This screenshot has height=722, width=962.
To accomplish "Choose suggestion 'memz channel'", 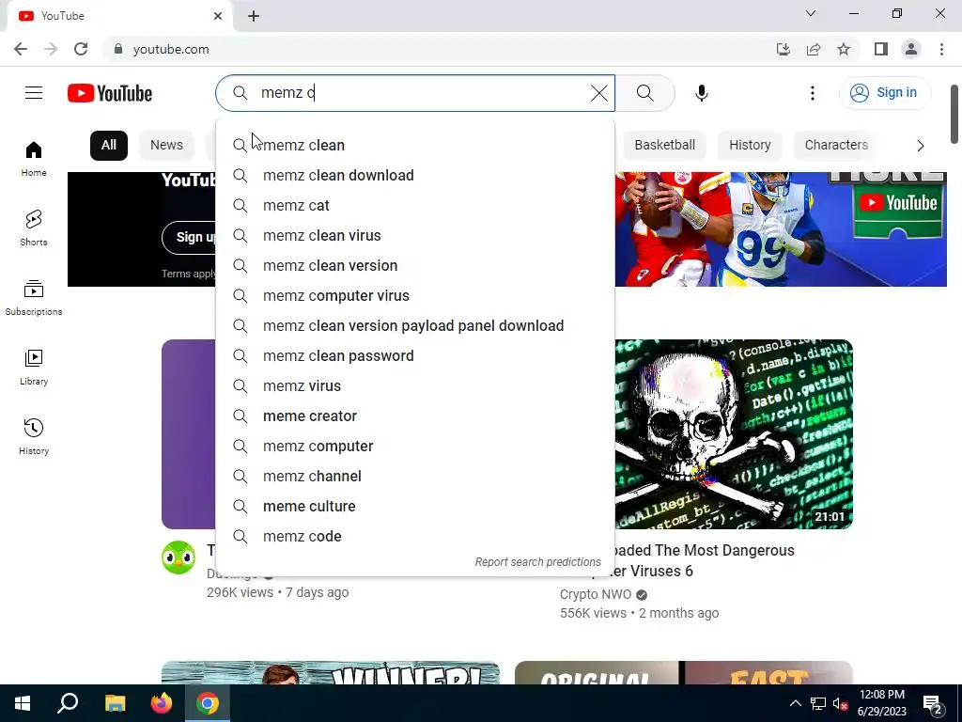I will tap(414, 476).
